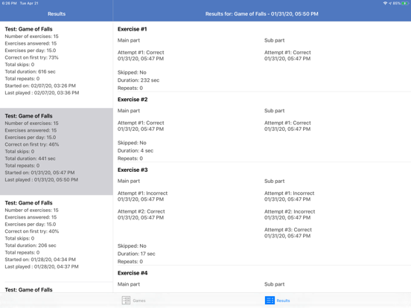Image resolution: width=411 pixels, height=308 pixels.
Task: Tap 'Duration: 17 sec' in Exercise #3
Action: coord(136,254)
